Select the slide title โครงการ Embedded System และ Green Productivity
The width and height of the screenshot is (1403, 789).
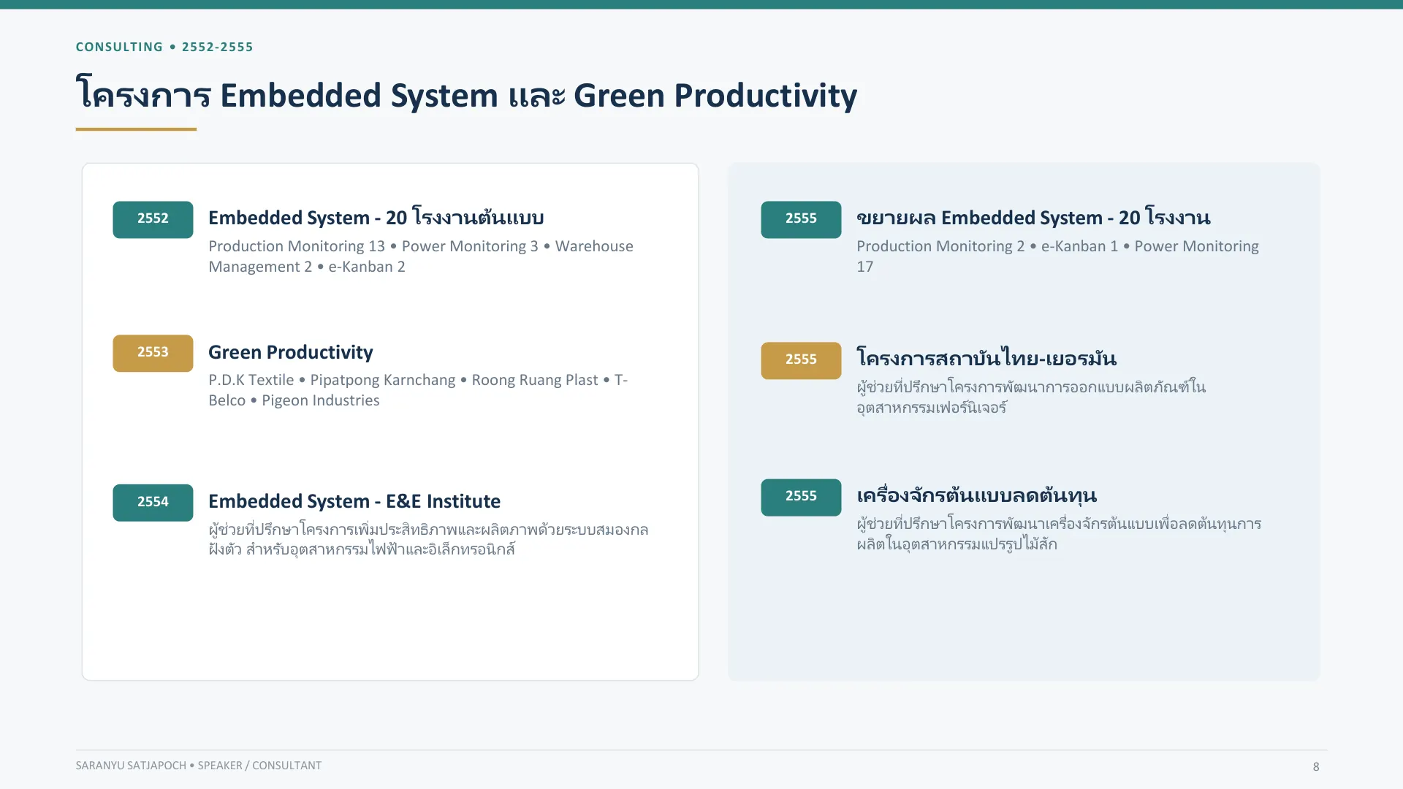coord(466,95)
